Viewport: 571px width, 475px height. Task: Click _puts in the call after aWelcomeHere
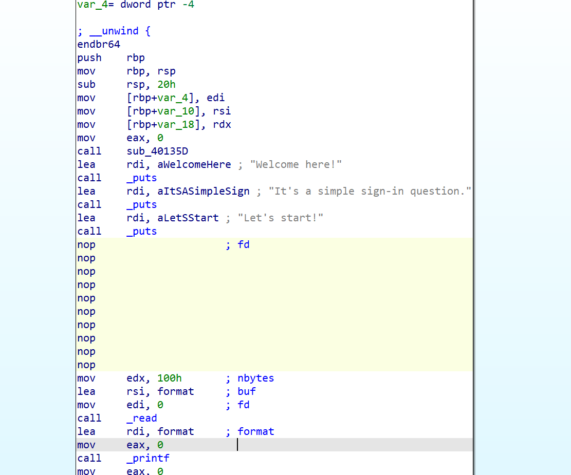point(142,178)
